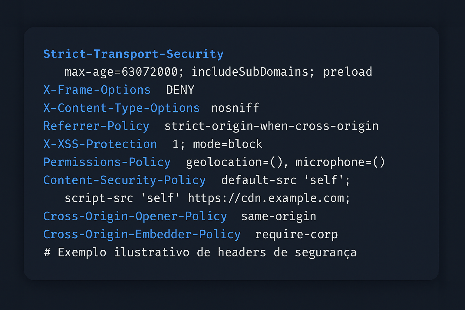Click the X-XSS-Protection header name

click(x=100, y=144)
